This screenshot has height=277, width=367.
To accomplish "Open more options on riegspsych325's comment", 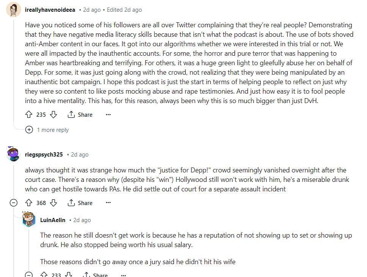I will click(108, 203).
